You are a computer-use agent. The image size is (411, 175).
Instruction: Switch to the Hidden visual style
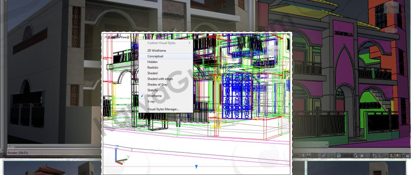[166, 62]
